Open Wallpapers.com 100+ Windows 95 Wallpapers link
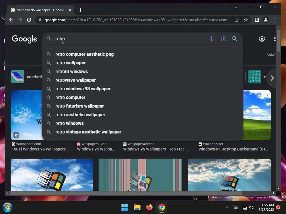The image size is (286, 214). click(x=40, y=149)
